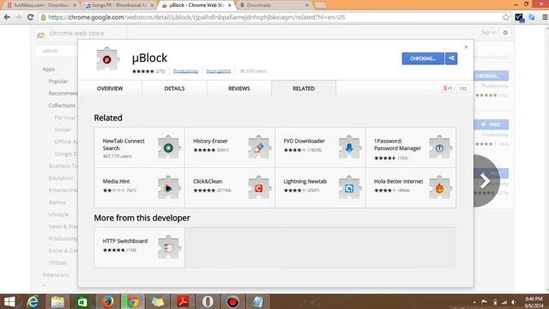The height and width of the screenshot is (309, 549).
Task: Open the HTTP Switchboard extension icon
Action: coord(169,247)
